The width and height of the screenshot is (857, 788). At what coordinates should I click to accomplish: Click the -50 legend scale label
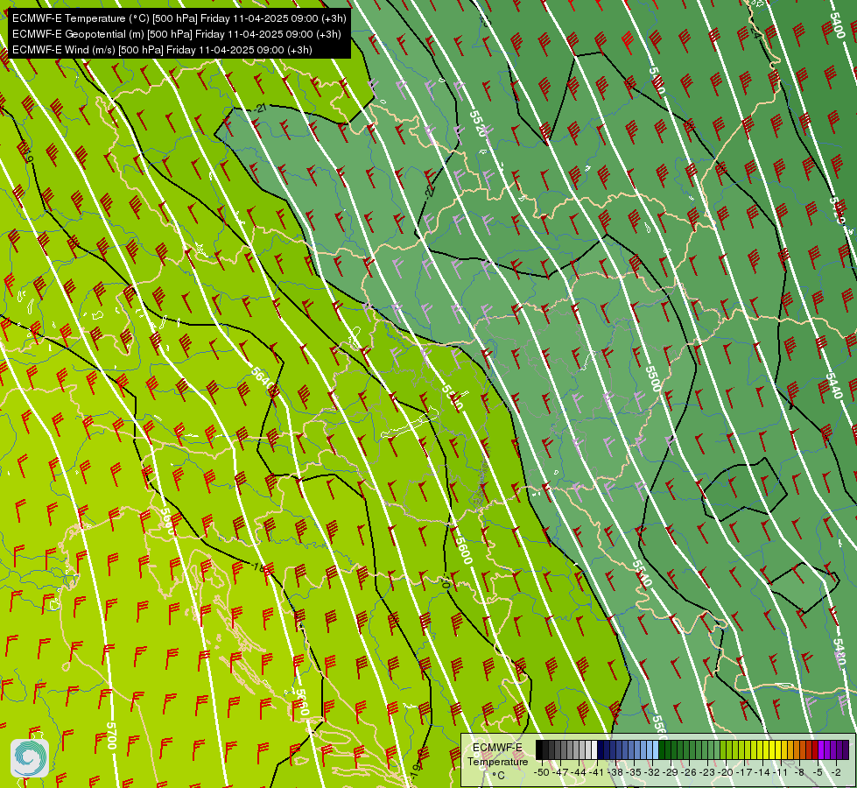[x=542, y=773]
